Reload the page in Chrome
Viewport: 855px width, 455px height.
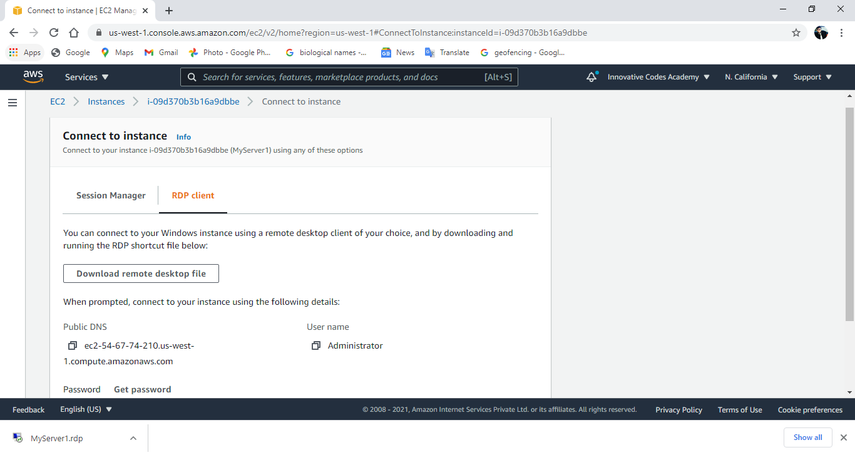54,33
